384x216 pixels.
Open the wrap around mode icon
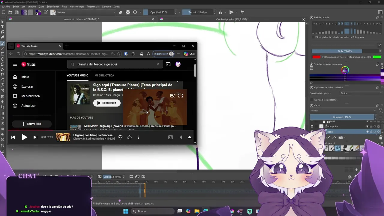[x=242, y=12]
